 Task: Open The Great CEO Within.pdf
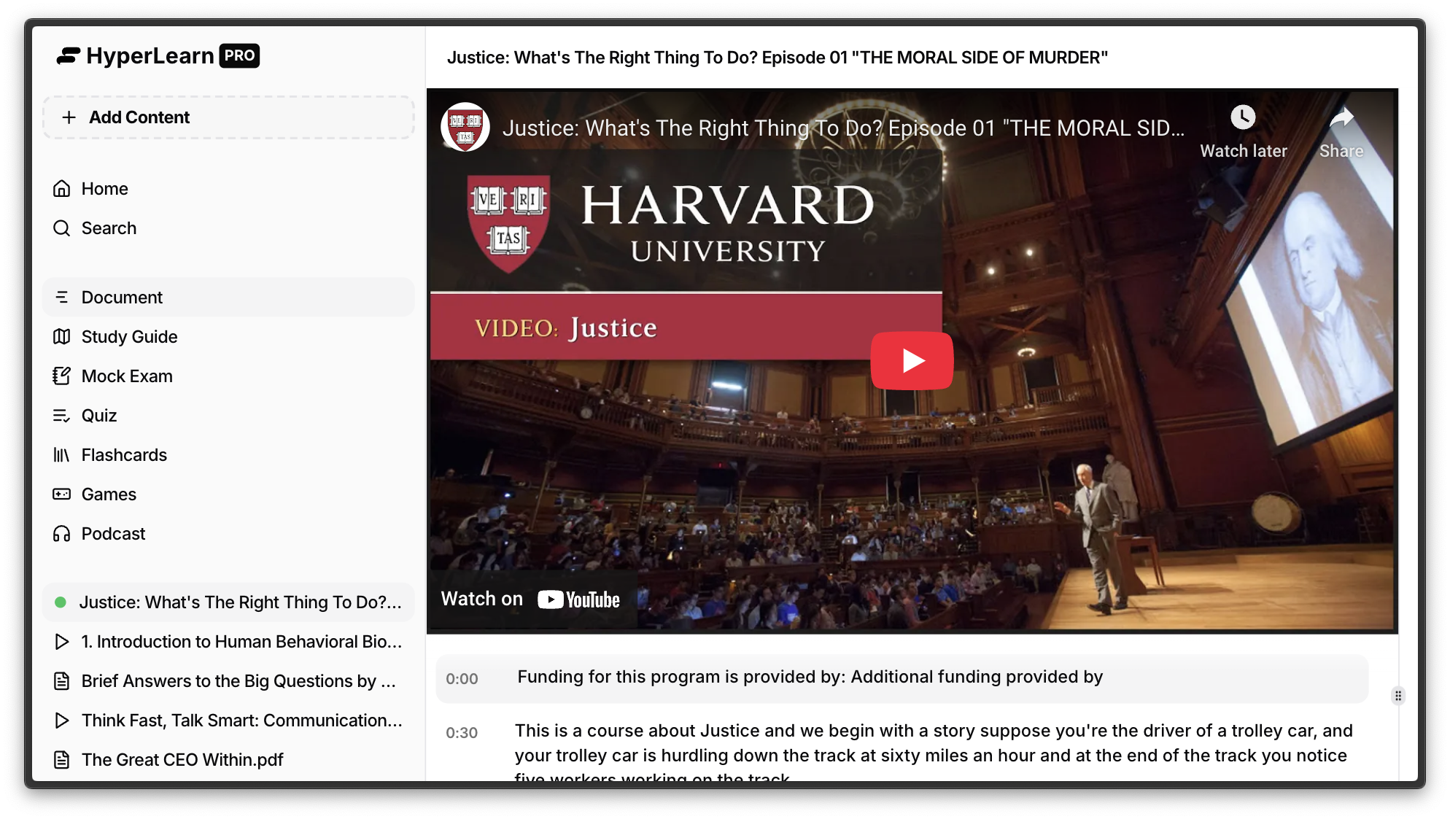(x=228, y=760)
